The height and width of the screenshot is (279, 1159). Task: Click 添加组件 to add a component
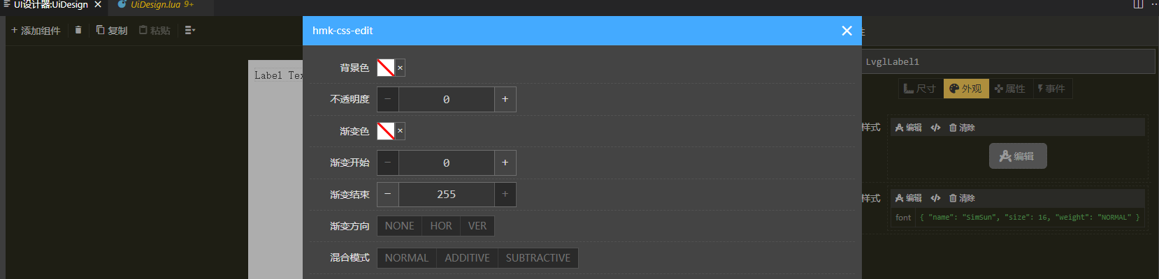pos(36,30)
